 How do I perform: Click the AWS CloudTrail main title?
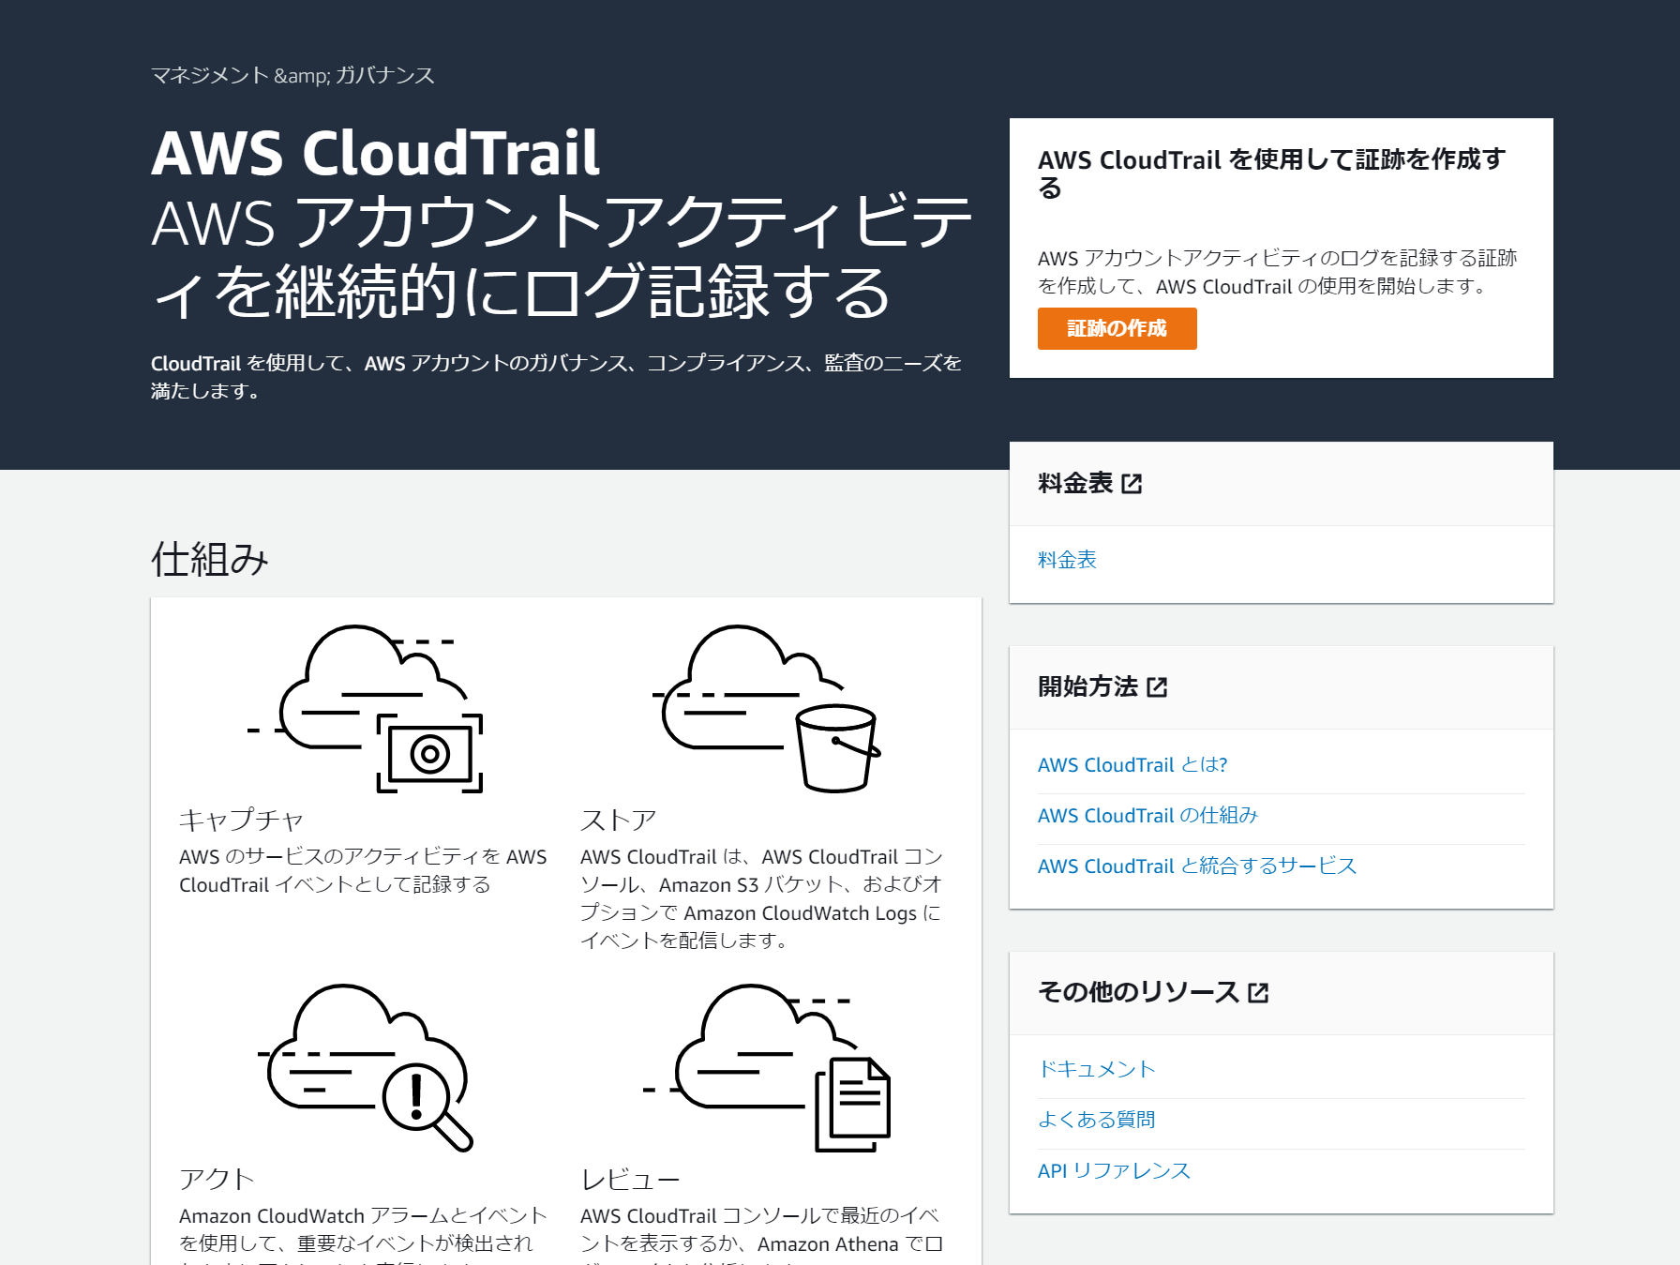(x=375, y=153)
